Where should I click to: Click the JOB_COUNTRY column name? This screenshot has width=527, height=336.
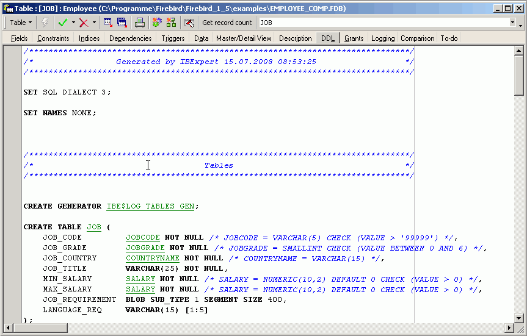click(x=70, y=258)
